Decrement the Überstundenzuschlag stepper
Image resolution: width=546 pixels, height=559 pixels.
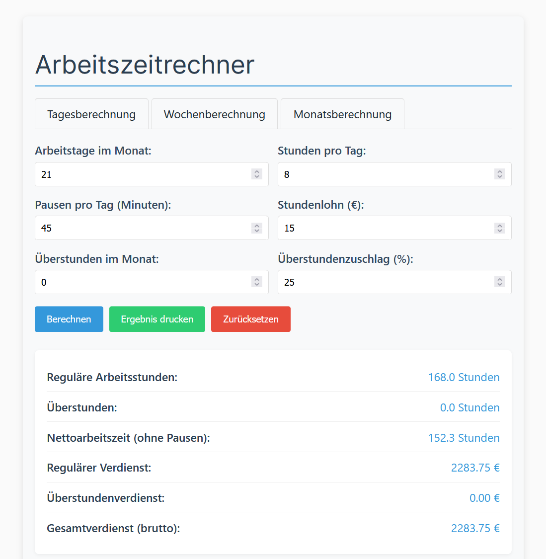(x=499, y=285)
